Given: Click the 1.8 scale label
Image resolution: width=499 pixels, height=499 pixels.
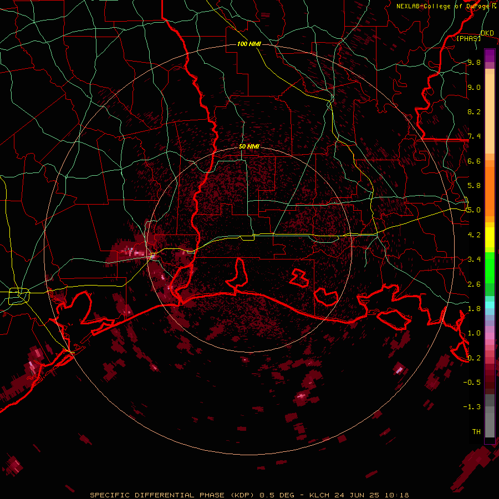Looking at the screenshot, I should pos(474,309).
